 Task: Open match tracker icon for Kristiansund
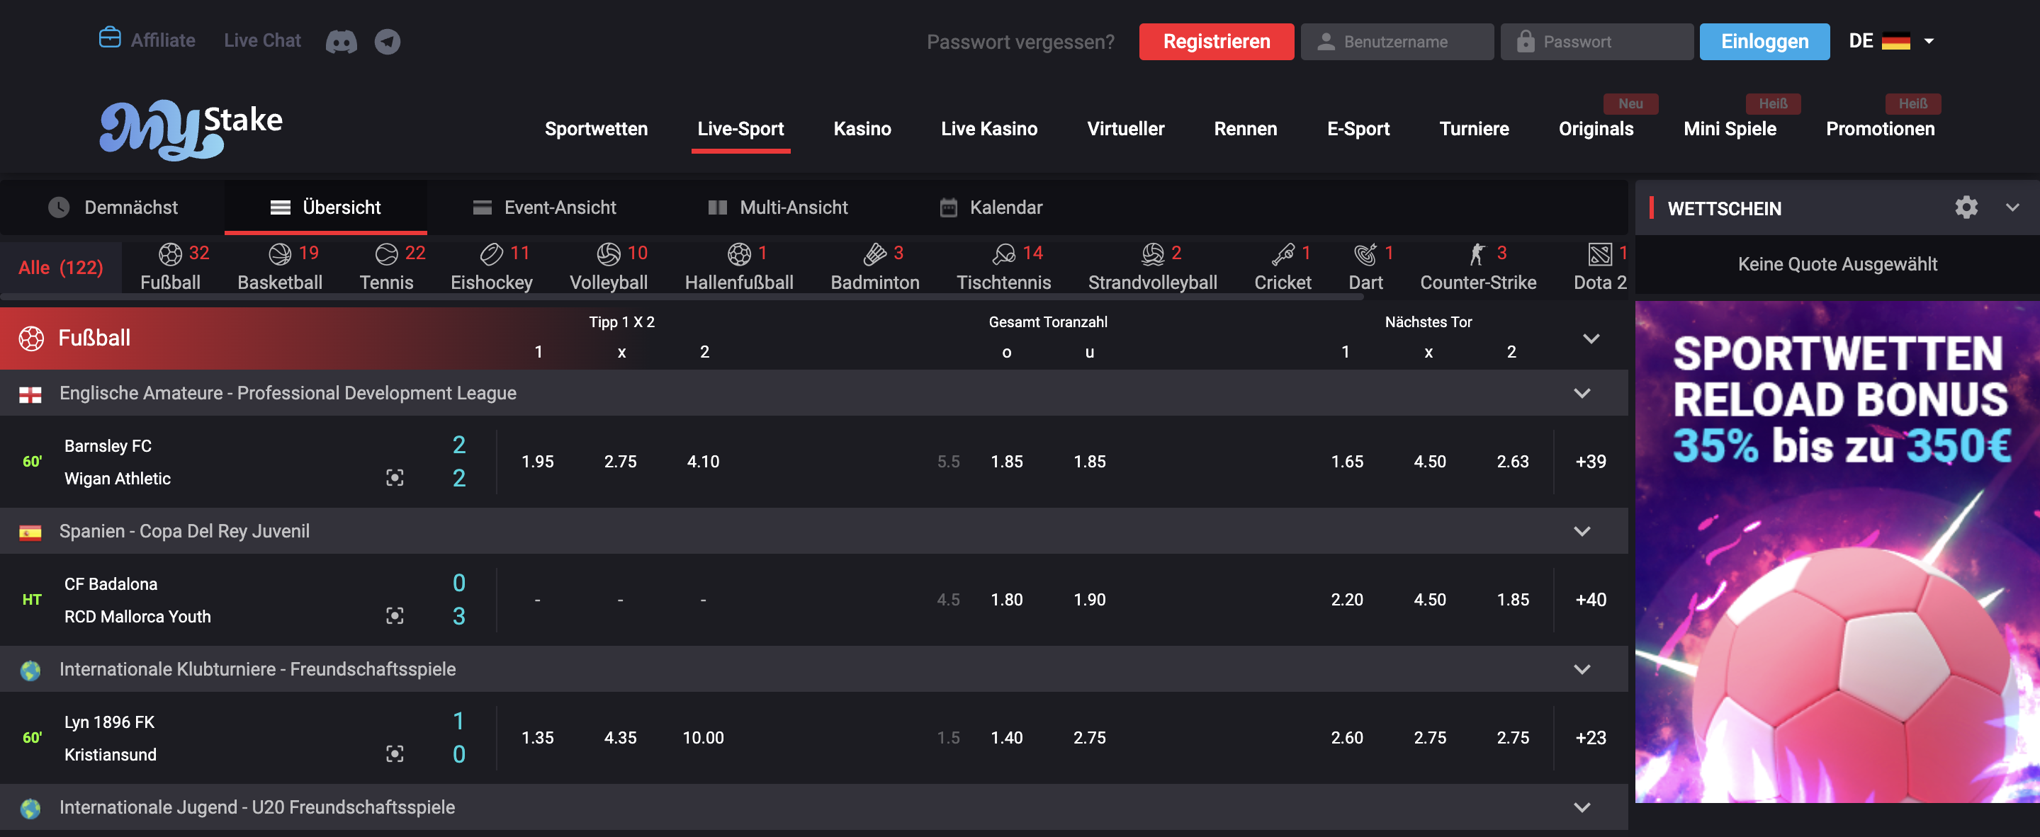point(395,754)
